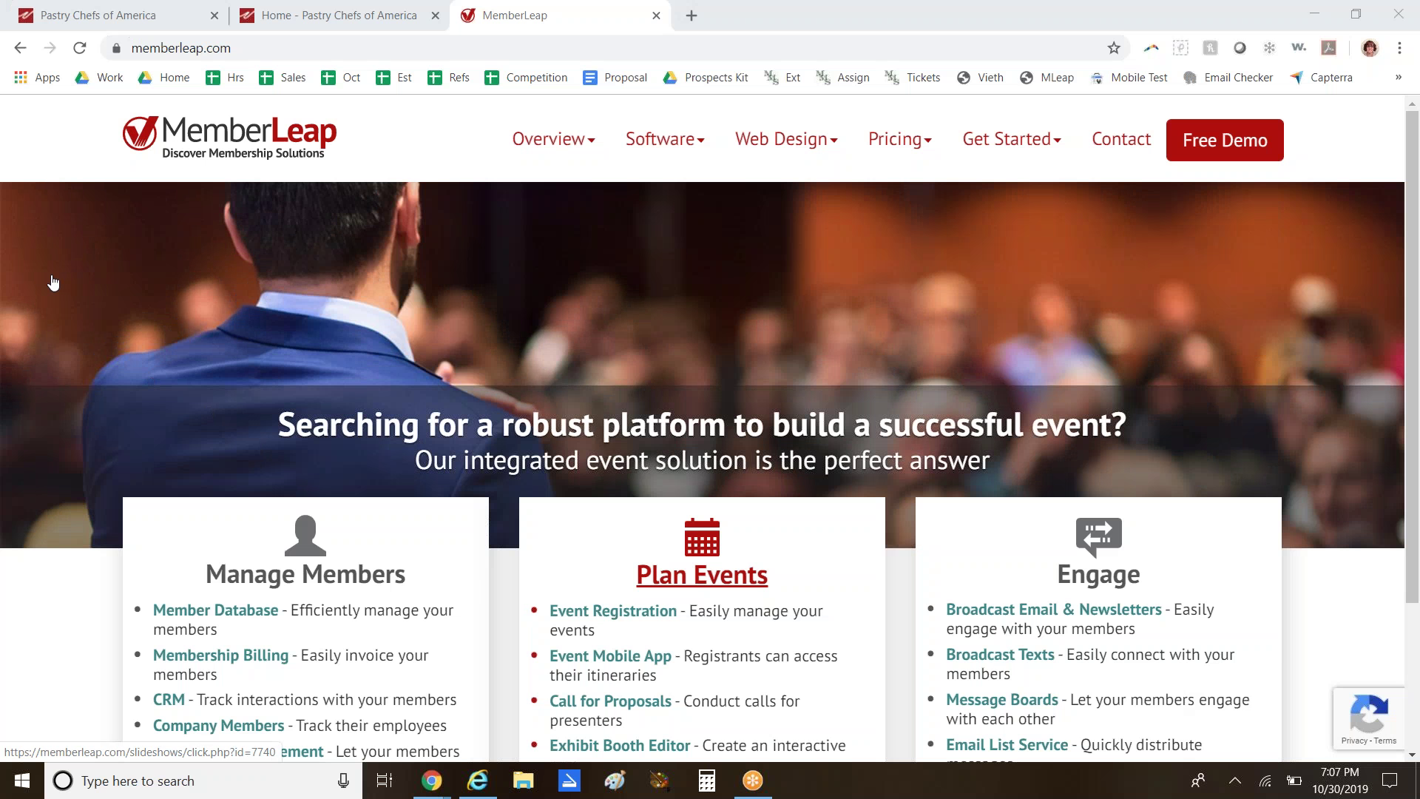Open the Broadcast Texts link
Screen dimensions: 1420x799
(1000, 655)
